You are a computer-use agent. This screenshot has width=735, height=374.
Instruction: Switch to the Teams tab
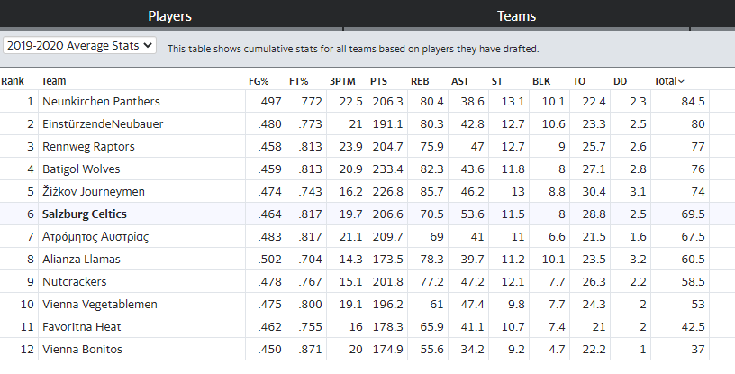coord(516,16)
